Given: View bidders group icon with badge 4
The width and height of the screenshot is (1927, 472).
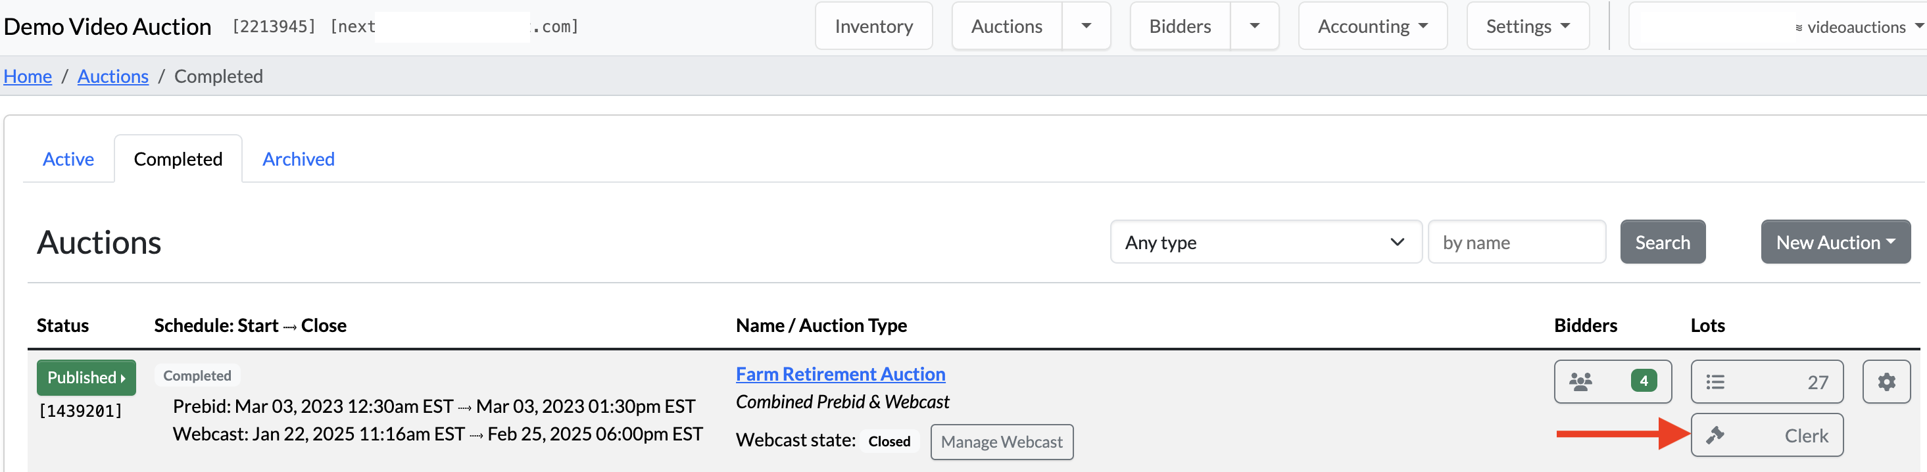Looking at the screenshot, I should click(1612, 382).
